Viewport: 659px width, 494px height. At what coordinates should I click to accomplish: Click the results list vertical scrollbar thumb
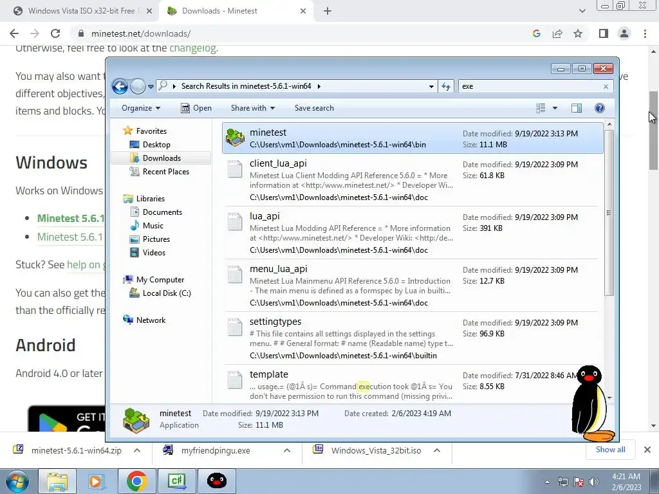pyautogui.click(x=609, y=212)
